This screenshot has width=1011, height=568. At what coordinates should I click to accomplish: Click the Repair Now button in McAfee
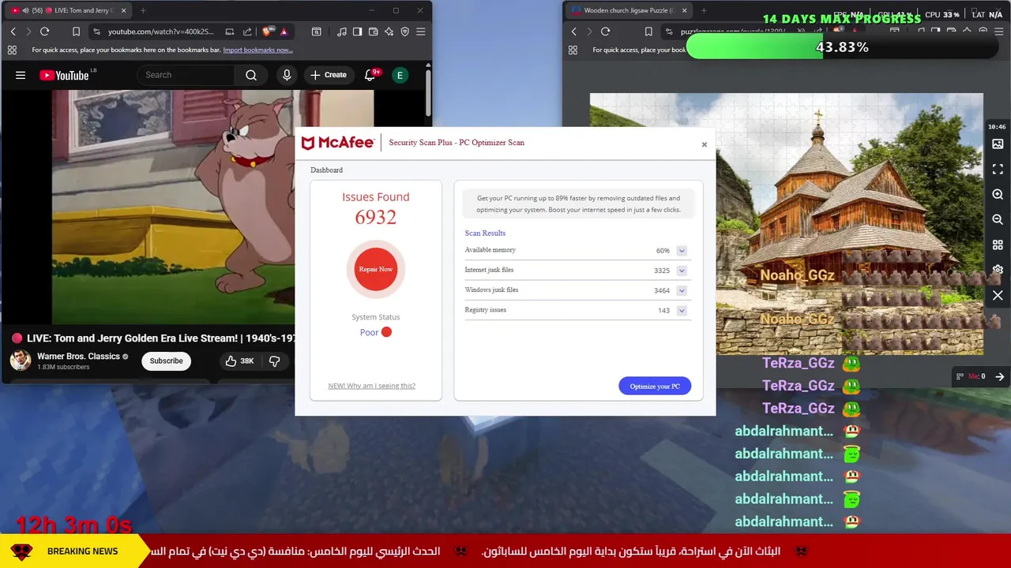(375, 269)
